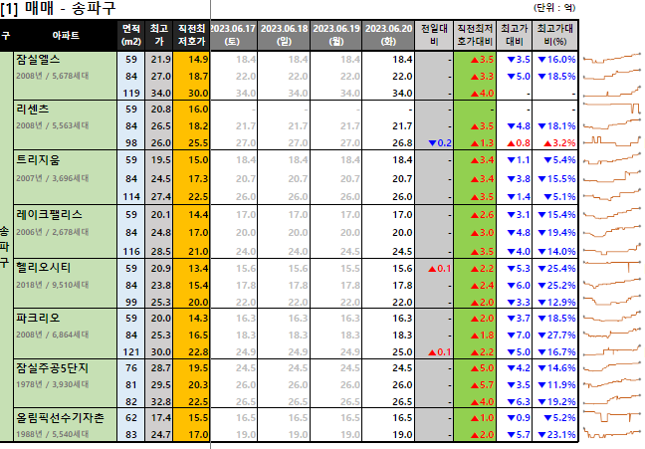Select the '▼19.4%' cell for 레이크팰리스 84

pyautogui.click(x=556, y=233)
